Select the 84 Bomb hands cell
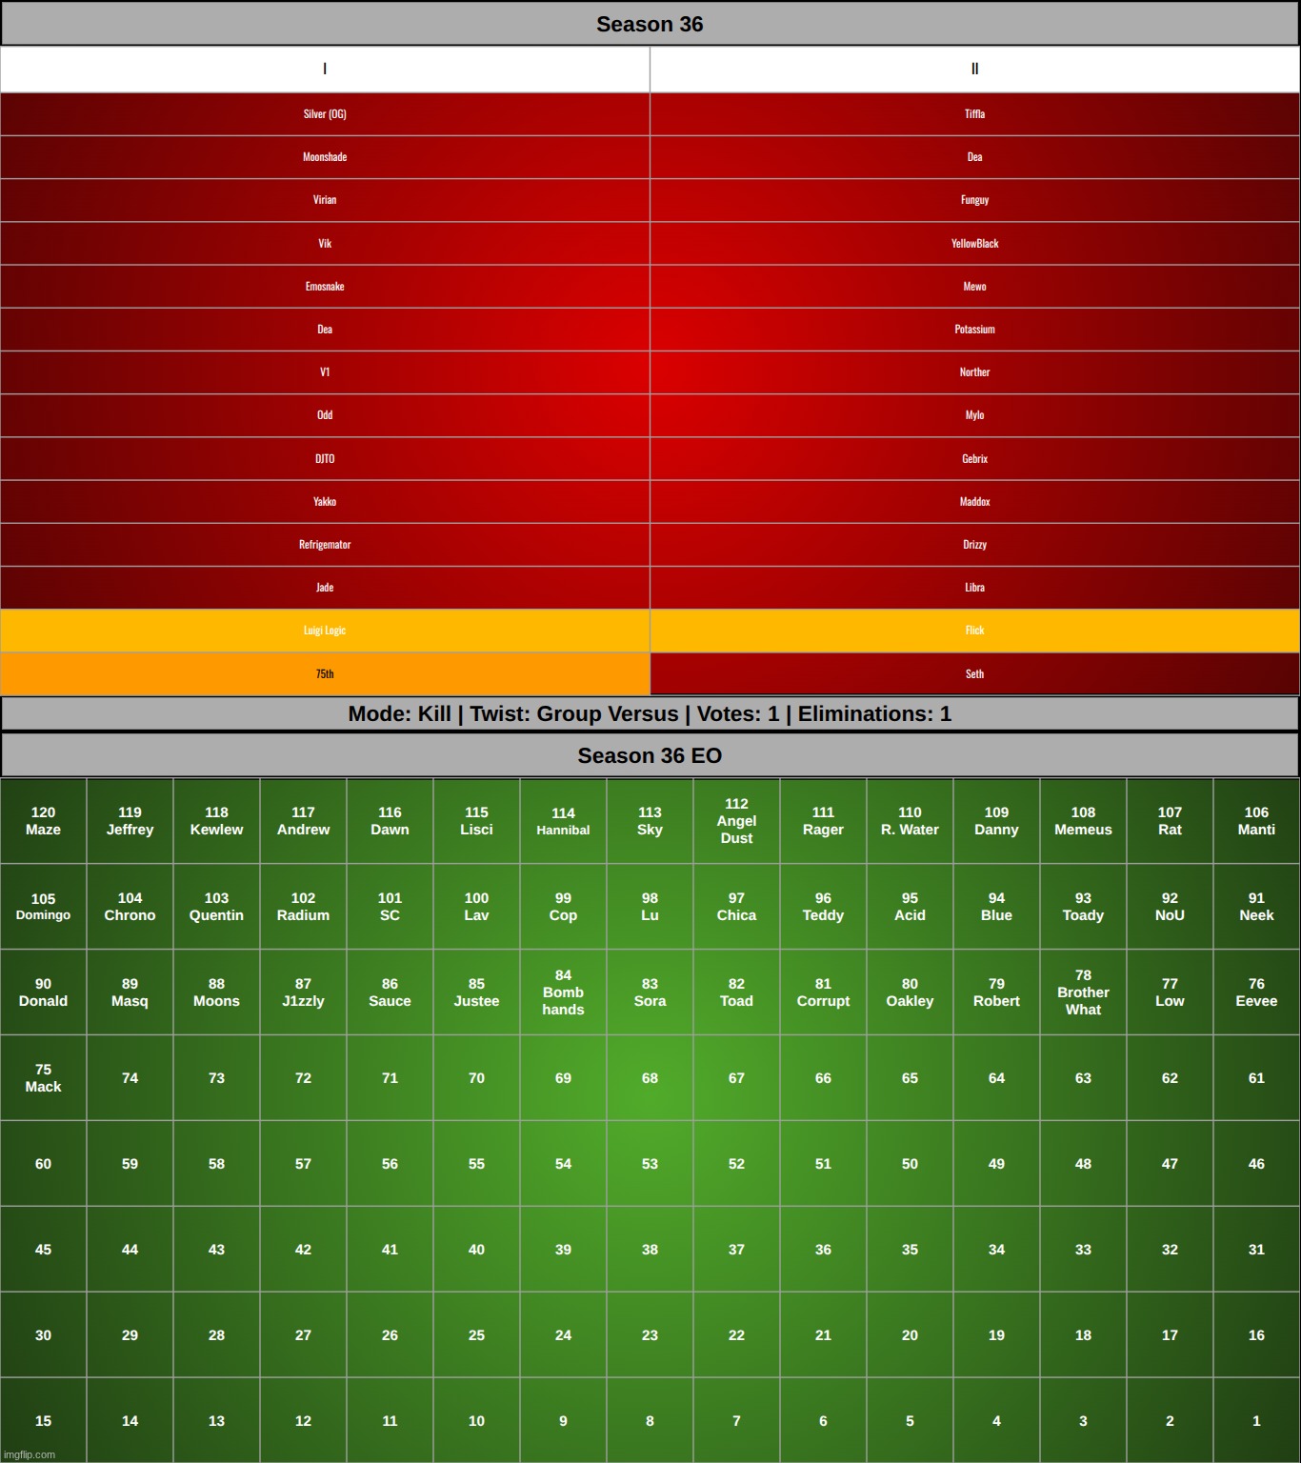Image resolution: width=1301 pixels, height=1463 pixels. [563, 992]
